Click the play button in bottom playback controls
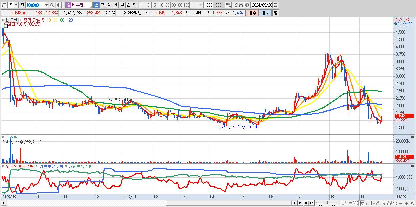Screen dimensions: 416x207 click(x=295, y=203)
